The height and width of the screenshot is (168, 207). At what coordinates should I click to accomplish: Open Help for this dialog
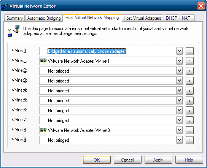[x=189, y=160]
